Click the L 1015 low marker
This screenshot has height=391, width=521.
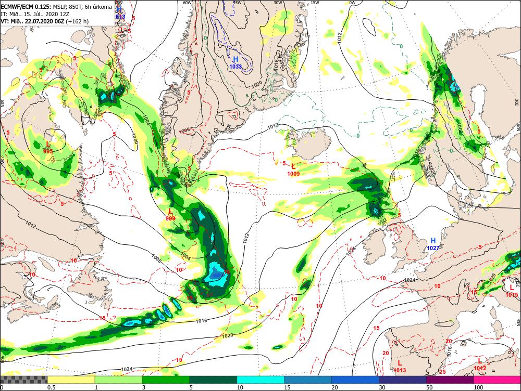[x=512, y=291]
